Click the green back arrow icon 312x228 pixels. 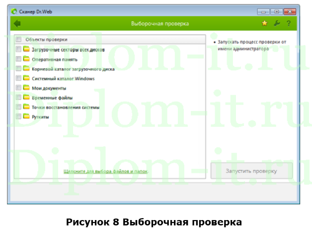tap(17, 23)
